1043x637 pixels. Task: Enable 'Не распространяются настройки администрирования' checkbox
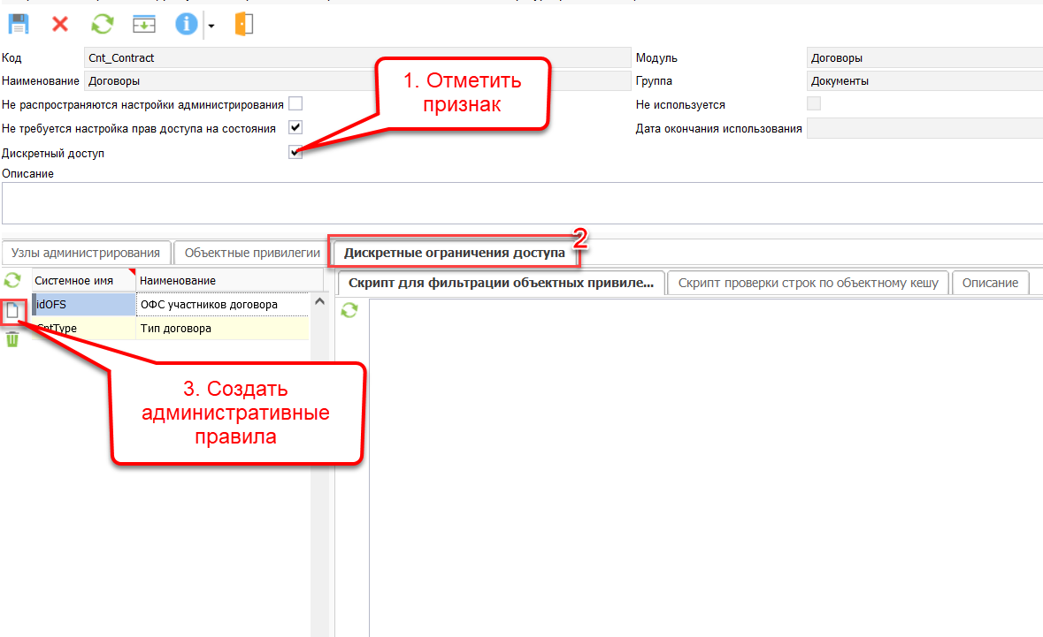[295, 104]
